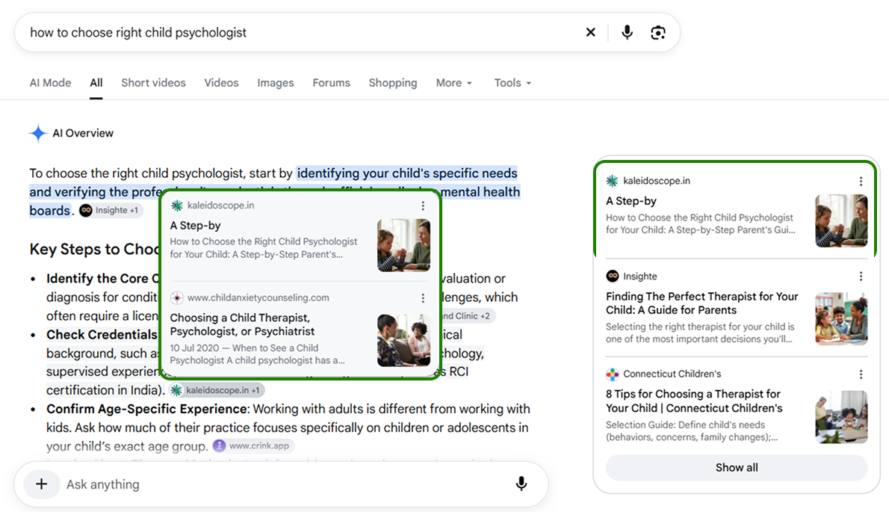
Task: Click the Insighte +1 source chip
Action: (x=111, y=210)
